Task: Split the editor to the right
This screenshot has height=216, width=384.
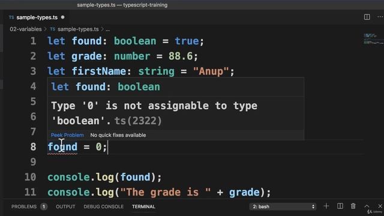Action: tap(367, 17)
